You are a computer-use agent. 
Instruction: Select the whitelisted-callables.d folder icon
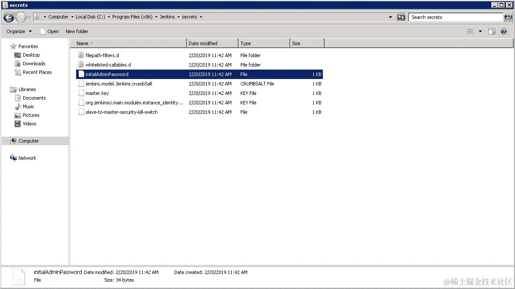tap(81, 64)
